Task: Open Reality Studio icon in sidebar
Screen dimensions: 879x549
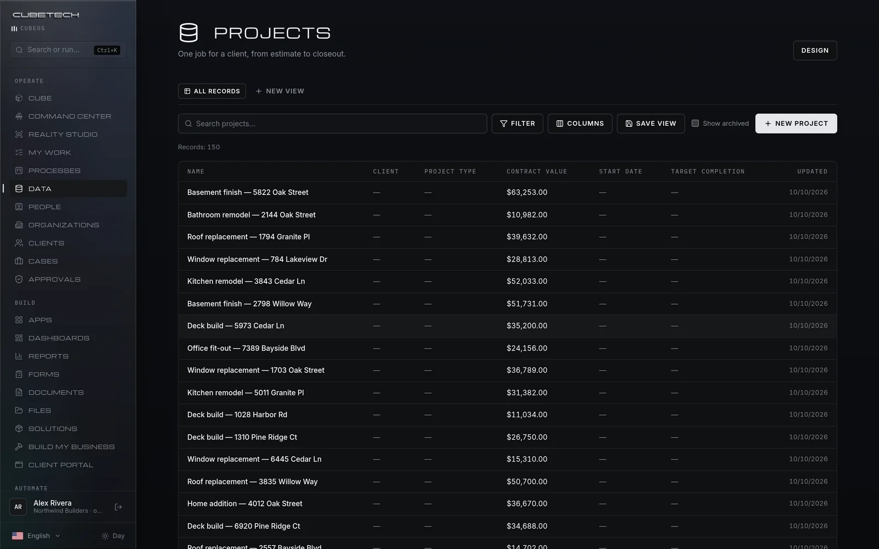Action: [19, 135]
